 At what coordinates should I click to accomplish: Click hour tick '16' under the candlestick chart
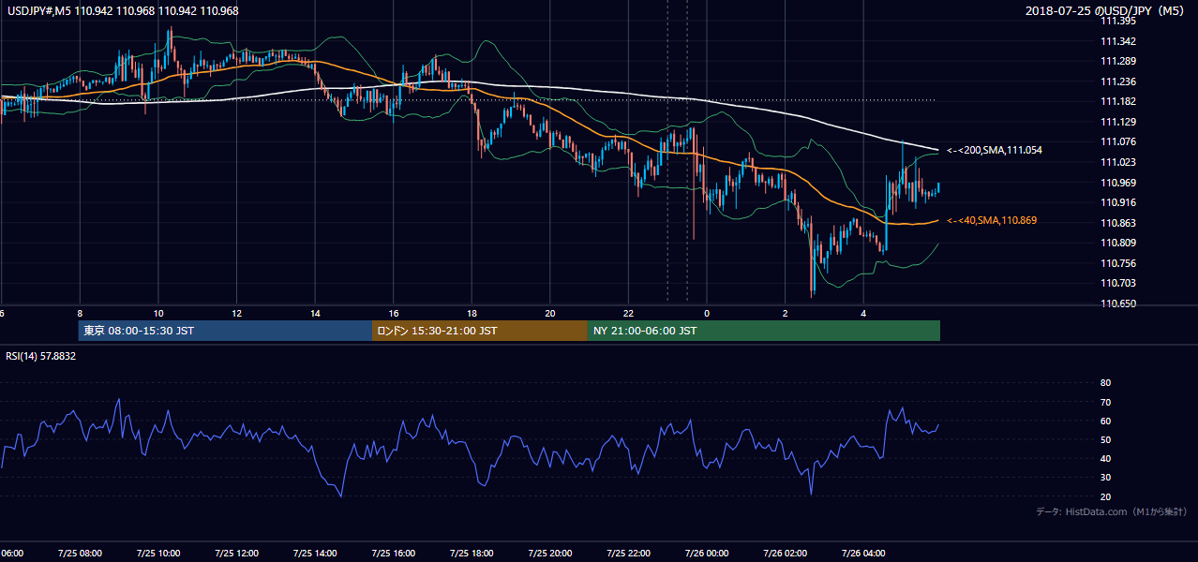[x=394, y=313]
